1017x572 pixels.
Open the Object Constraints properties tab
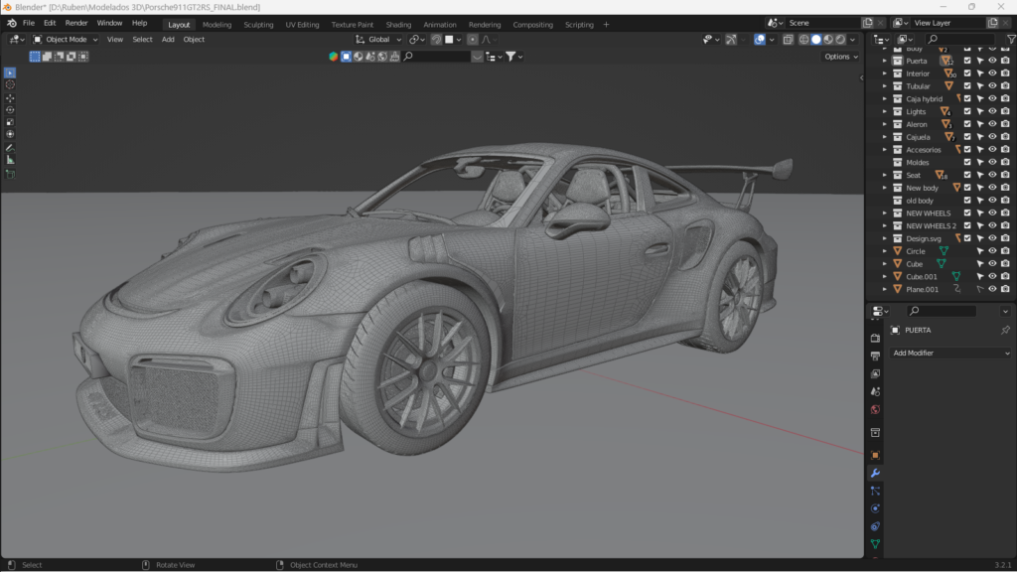875,526
